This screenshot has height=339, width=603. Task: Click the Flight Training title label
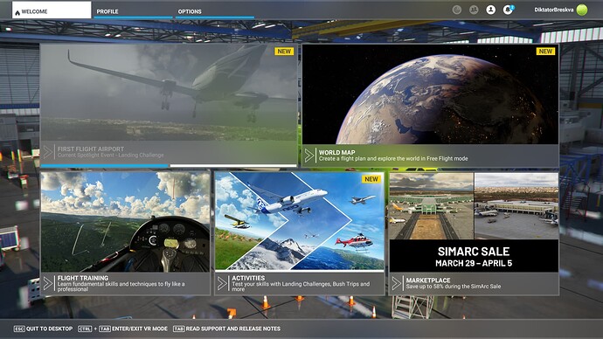pos(83,278)
